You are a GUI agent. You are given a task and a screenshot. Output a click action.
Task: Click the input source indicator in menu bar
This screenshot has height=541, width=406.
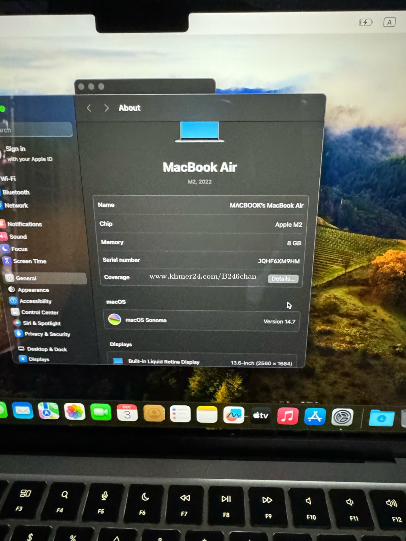[x=389, y=22]
